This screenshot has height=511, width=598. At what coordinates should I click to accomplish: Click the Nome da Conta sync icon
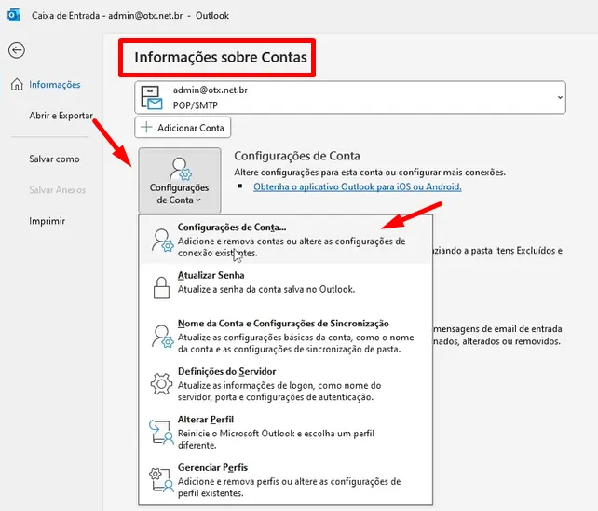[158, 336]
